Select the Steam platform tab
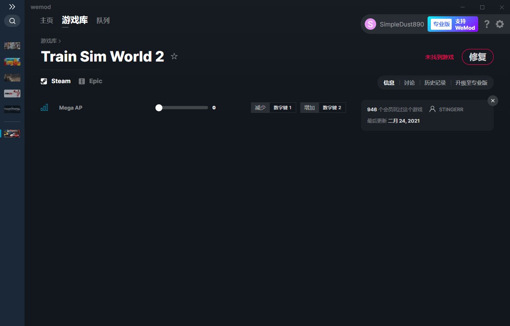The height and width of the screenshot is (326, 510). 56,81
